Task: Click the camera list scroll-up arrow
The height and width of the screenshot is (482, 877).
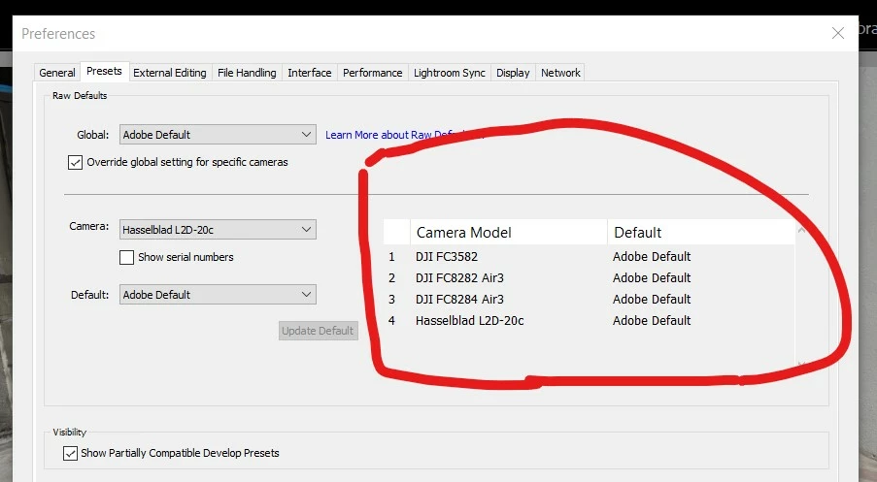Action: pyautogui.click(x=801, y=230)
